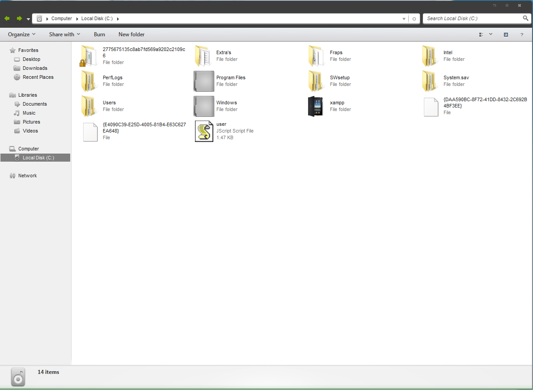Open recent locations dropdown beside navigation arrows
This screenshot has height=390, width=533.
coord(28,19)
